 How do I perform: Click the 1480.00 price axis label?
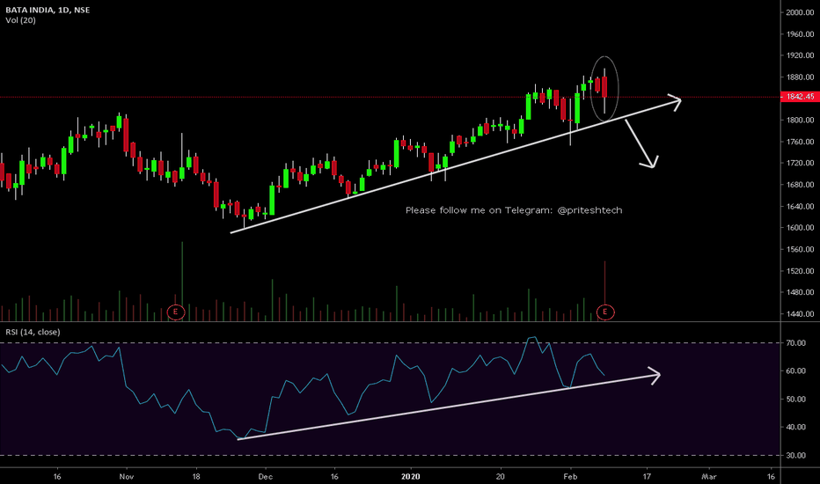click(800, 292)
